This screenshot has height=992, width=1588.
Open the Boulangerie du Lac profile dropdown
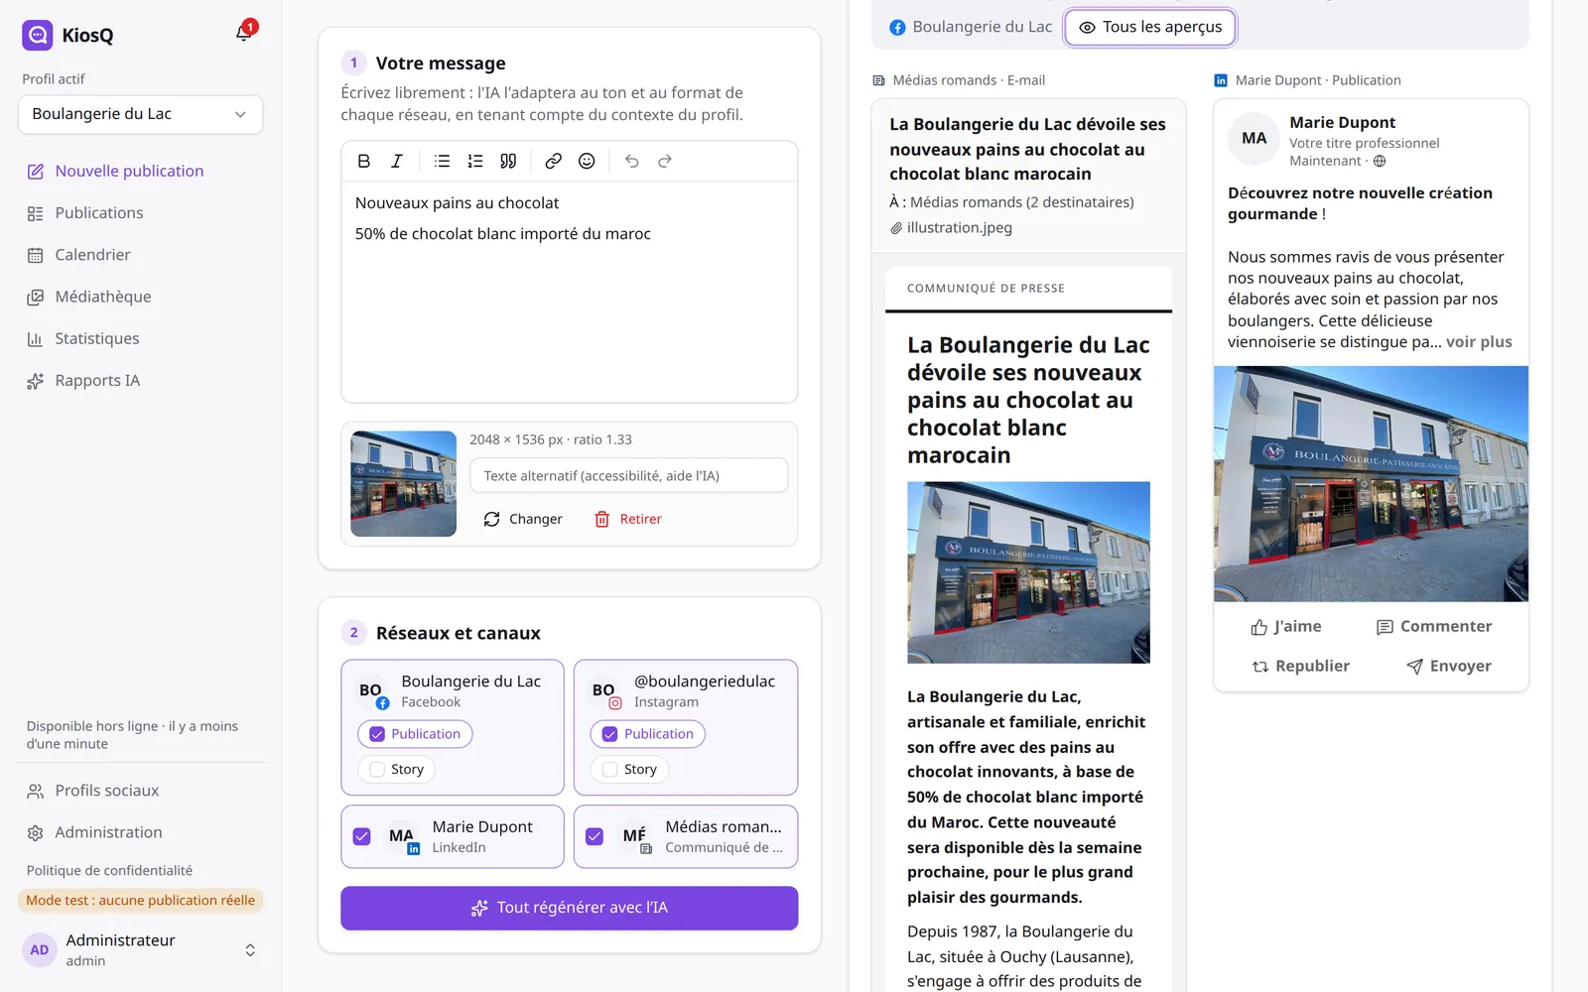140,114
